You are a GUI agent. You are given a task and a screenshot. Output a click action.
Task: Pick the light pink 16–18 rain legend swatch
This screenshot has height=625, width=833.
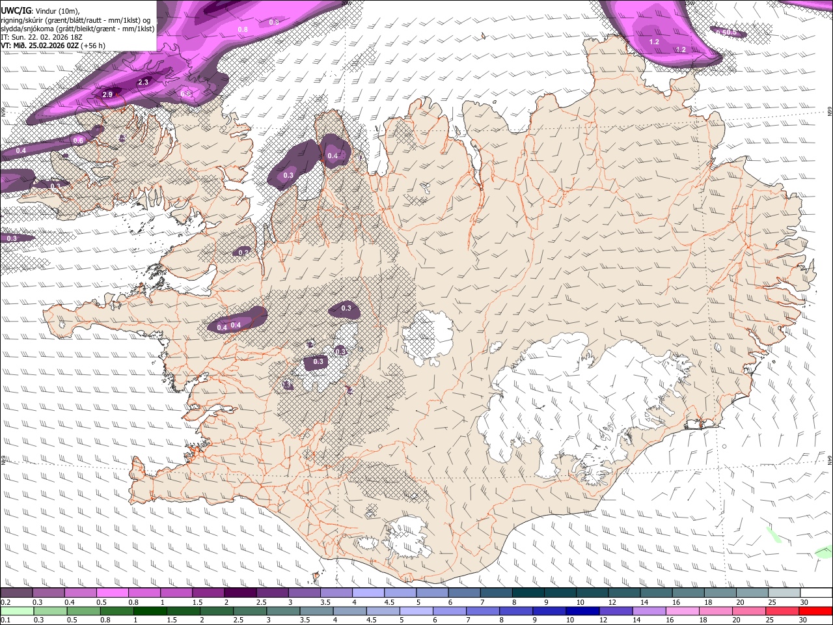[683, 611]
